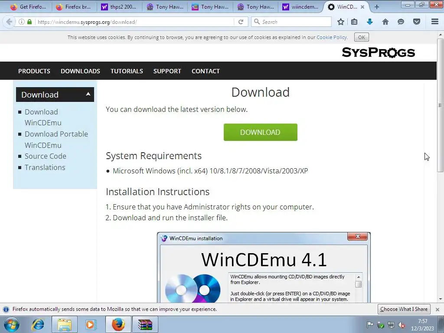Open the SUPPORT menu
The height and width of the screenshot is (333, 444).
(167, 71)
